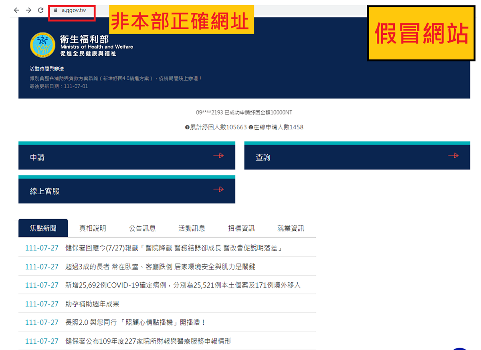This screenshot has height=350, width=481.
Task: Click the 活動時間與辦法 heading
Action: point(46,69)
